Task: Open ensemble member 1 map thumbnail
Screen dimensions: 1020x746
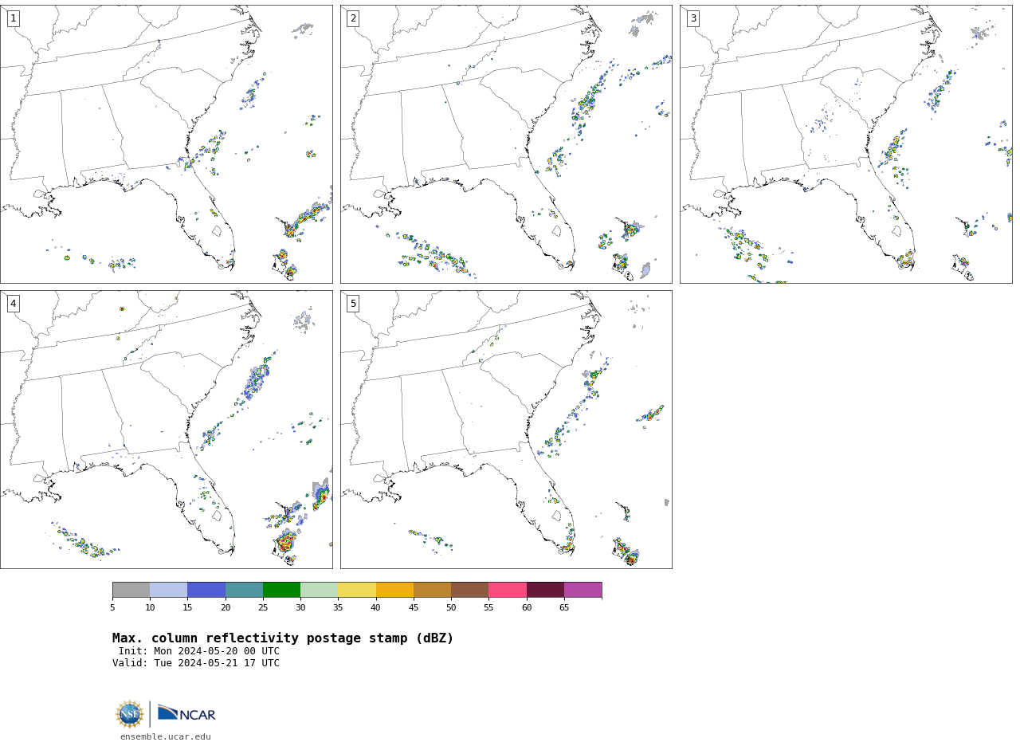Action: pyautogui.click(x=166, y=144)
